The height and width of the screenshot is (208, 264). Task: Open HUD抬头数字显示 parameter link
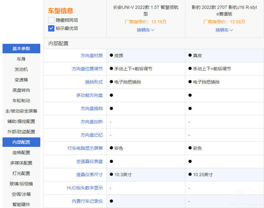(85, 188)
